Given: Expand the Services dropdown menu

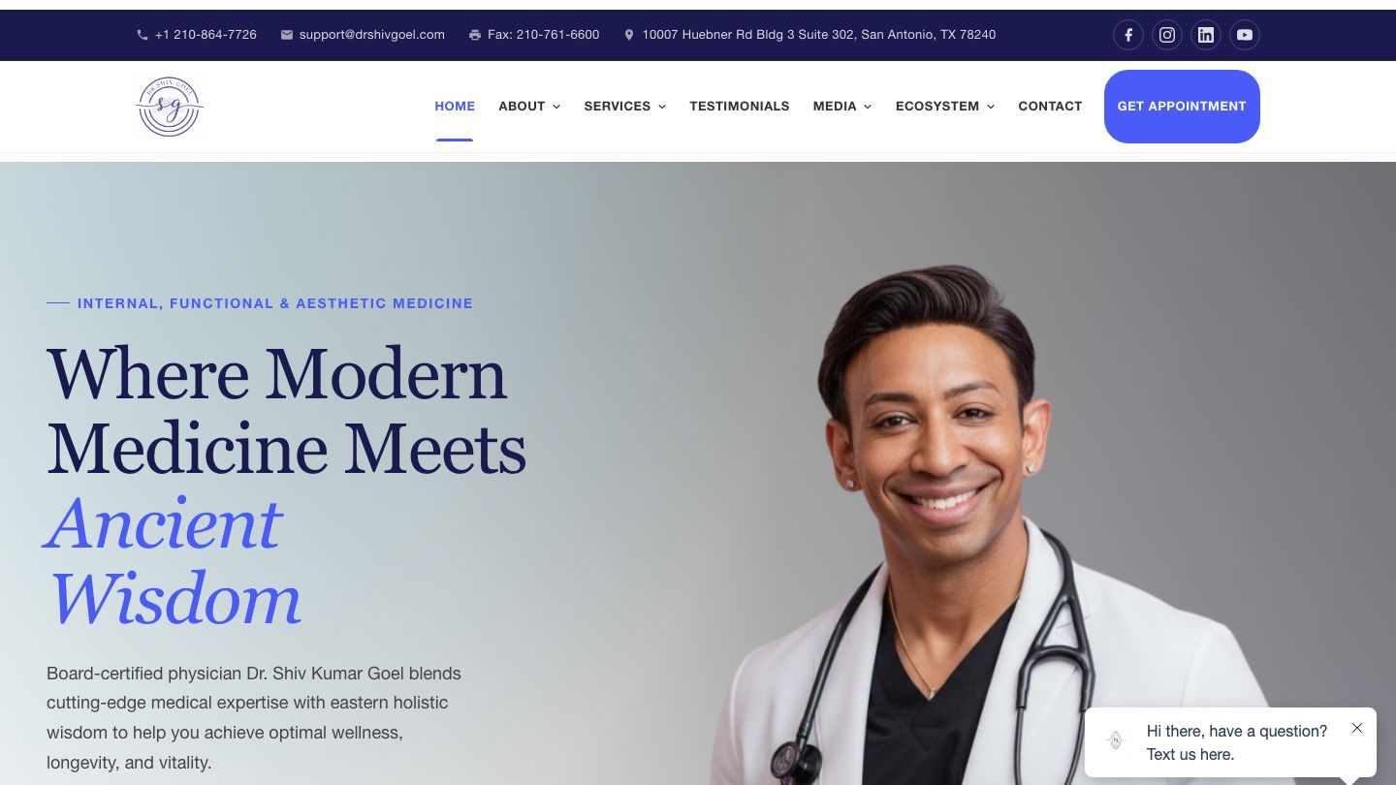Looking at the screenshot, I should point(625,107).
